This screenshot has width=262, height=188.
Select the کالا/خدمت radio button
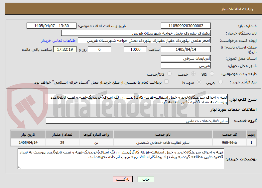tap(170, 74)
